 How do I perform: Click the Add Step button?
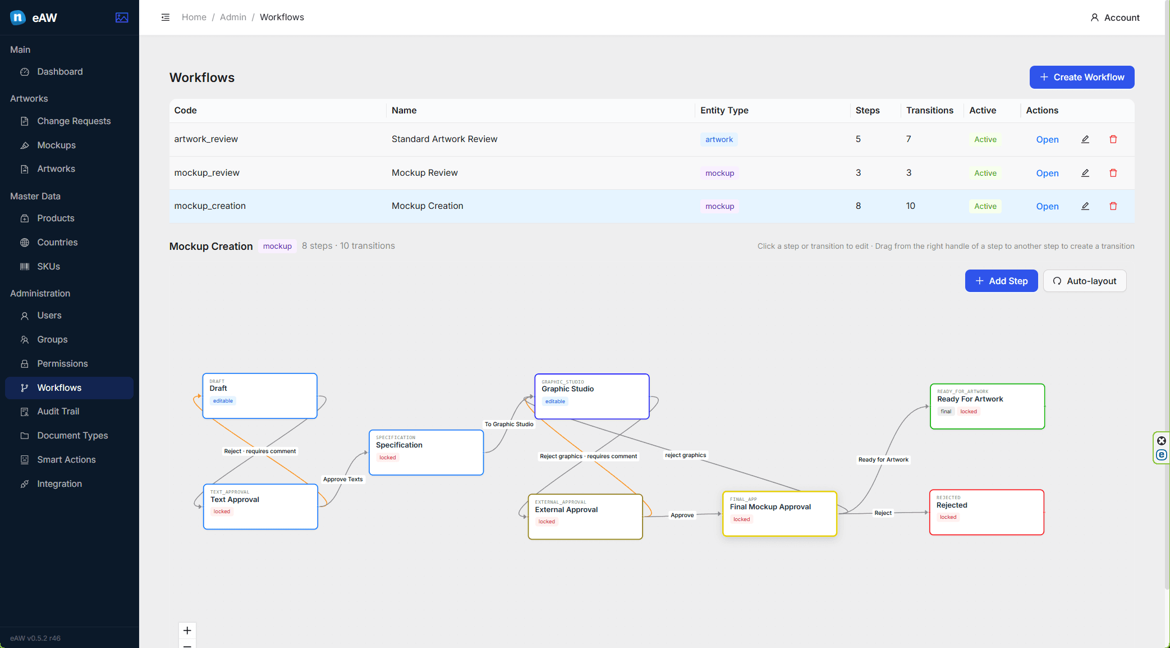(1001, 281)
